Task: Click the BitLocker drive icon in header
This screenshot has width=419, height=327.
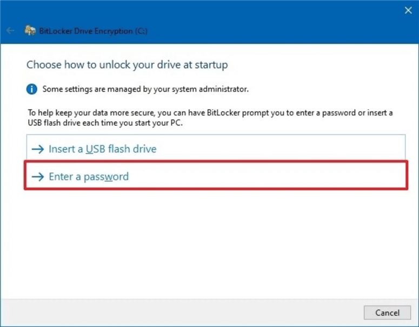Action: coord(30,30)
